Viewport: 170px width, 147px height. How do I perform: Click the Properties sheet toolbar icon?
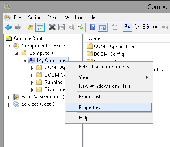[61, 27]
